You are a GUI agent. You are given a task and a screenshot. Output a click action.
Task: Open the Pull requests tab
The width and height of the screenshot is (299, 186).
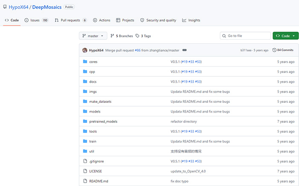click(71, 20)
